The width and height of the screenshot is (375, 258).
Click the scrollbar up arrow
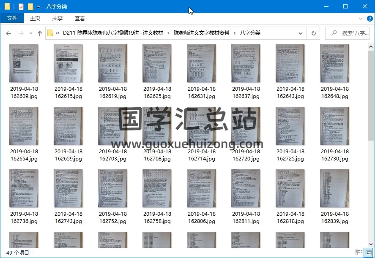click(371, 46)
